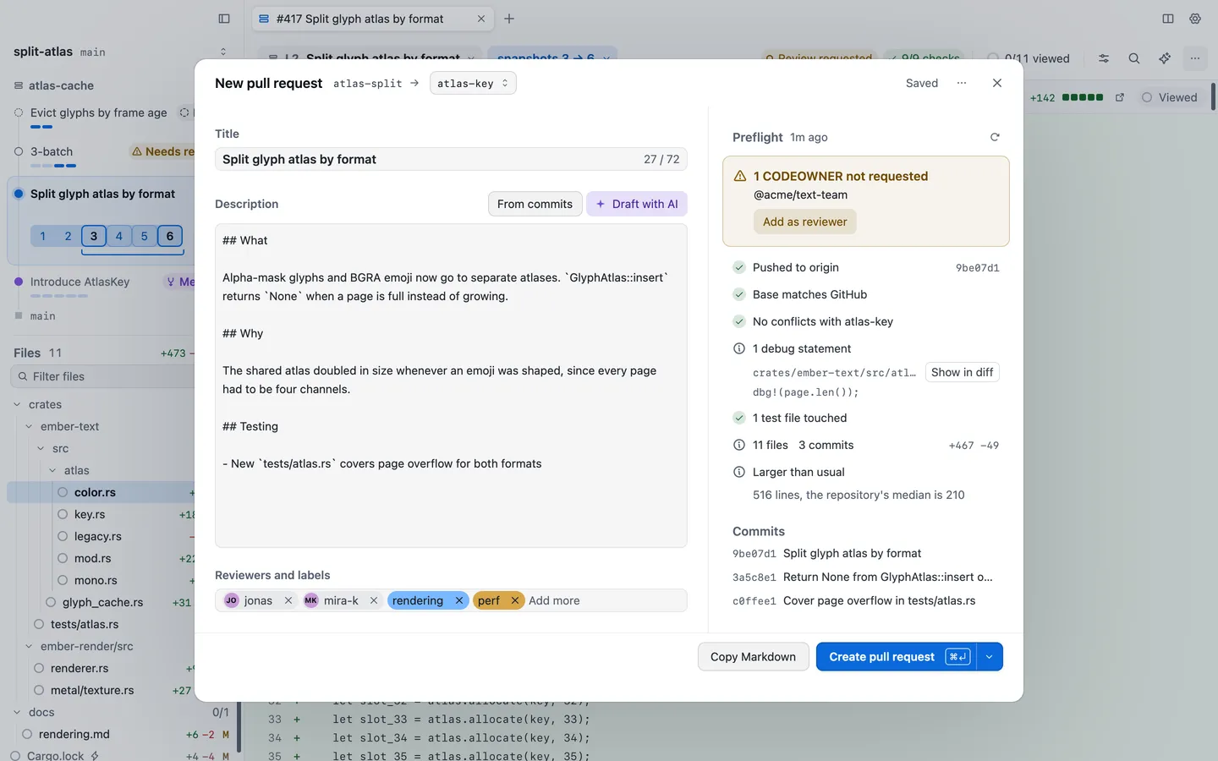This screenshot has height=761, width=1218.
Task: Toggle viewed circle for mod.rs
Action: (63, 558)
